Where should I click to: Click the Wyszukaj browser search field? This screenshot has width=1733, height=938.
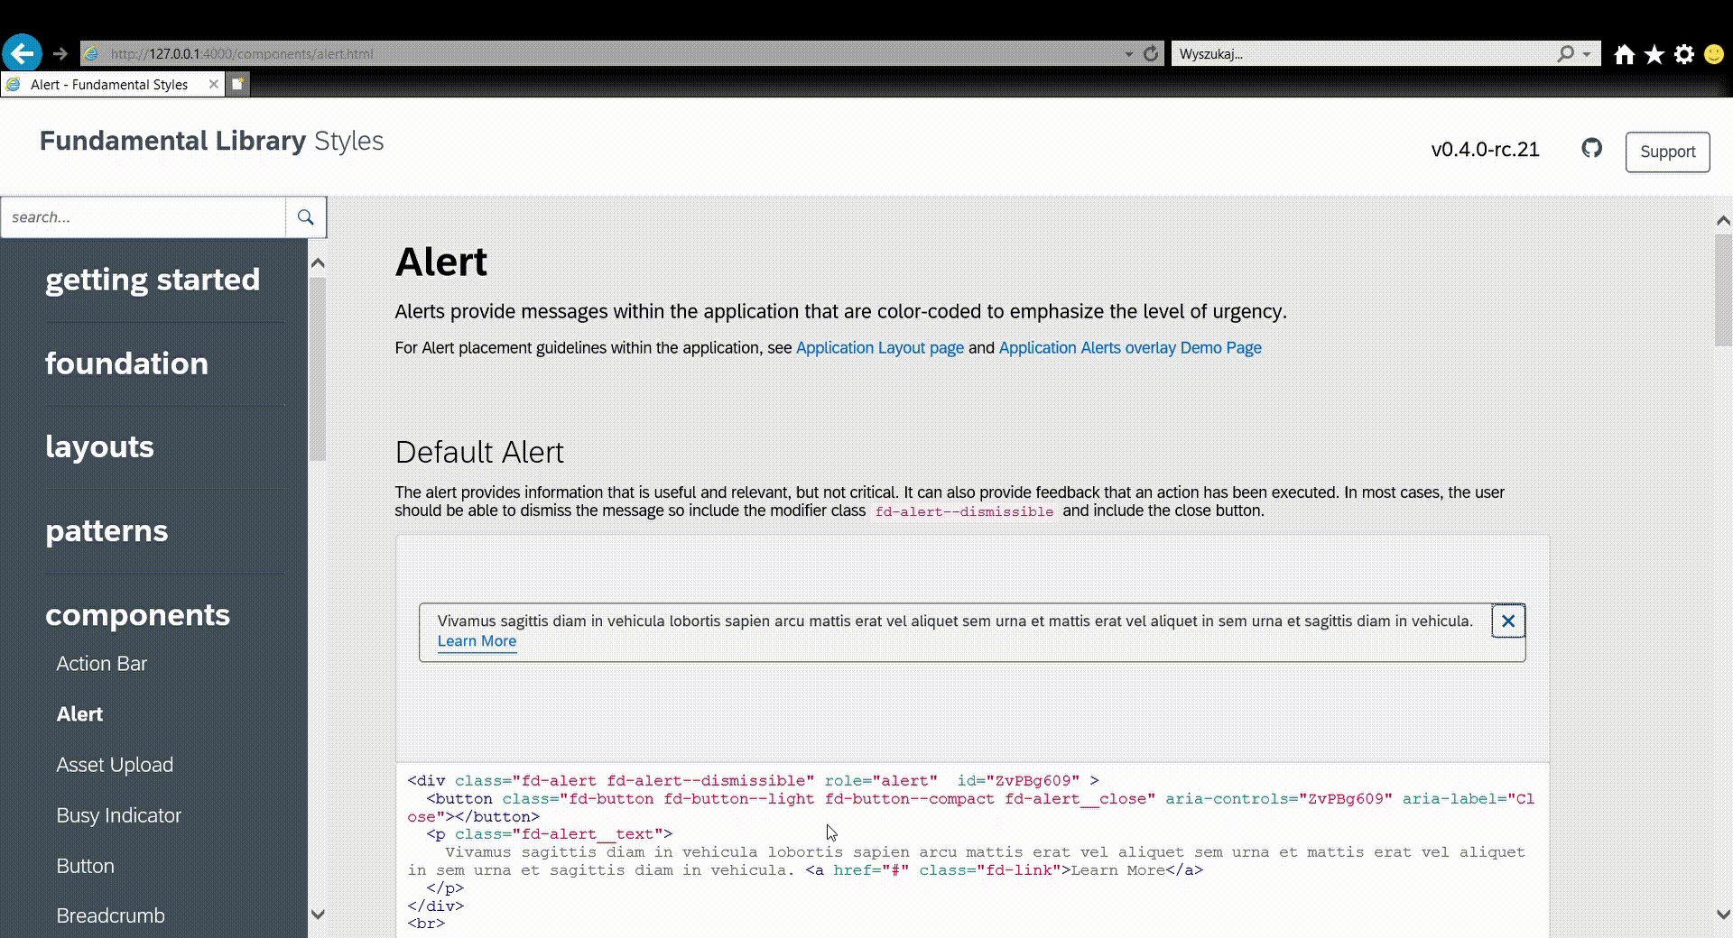[x=1363, y=54]
